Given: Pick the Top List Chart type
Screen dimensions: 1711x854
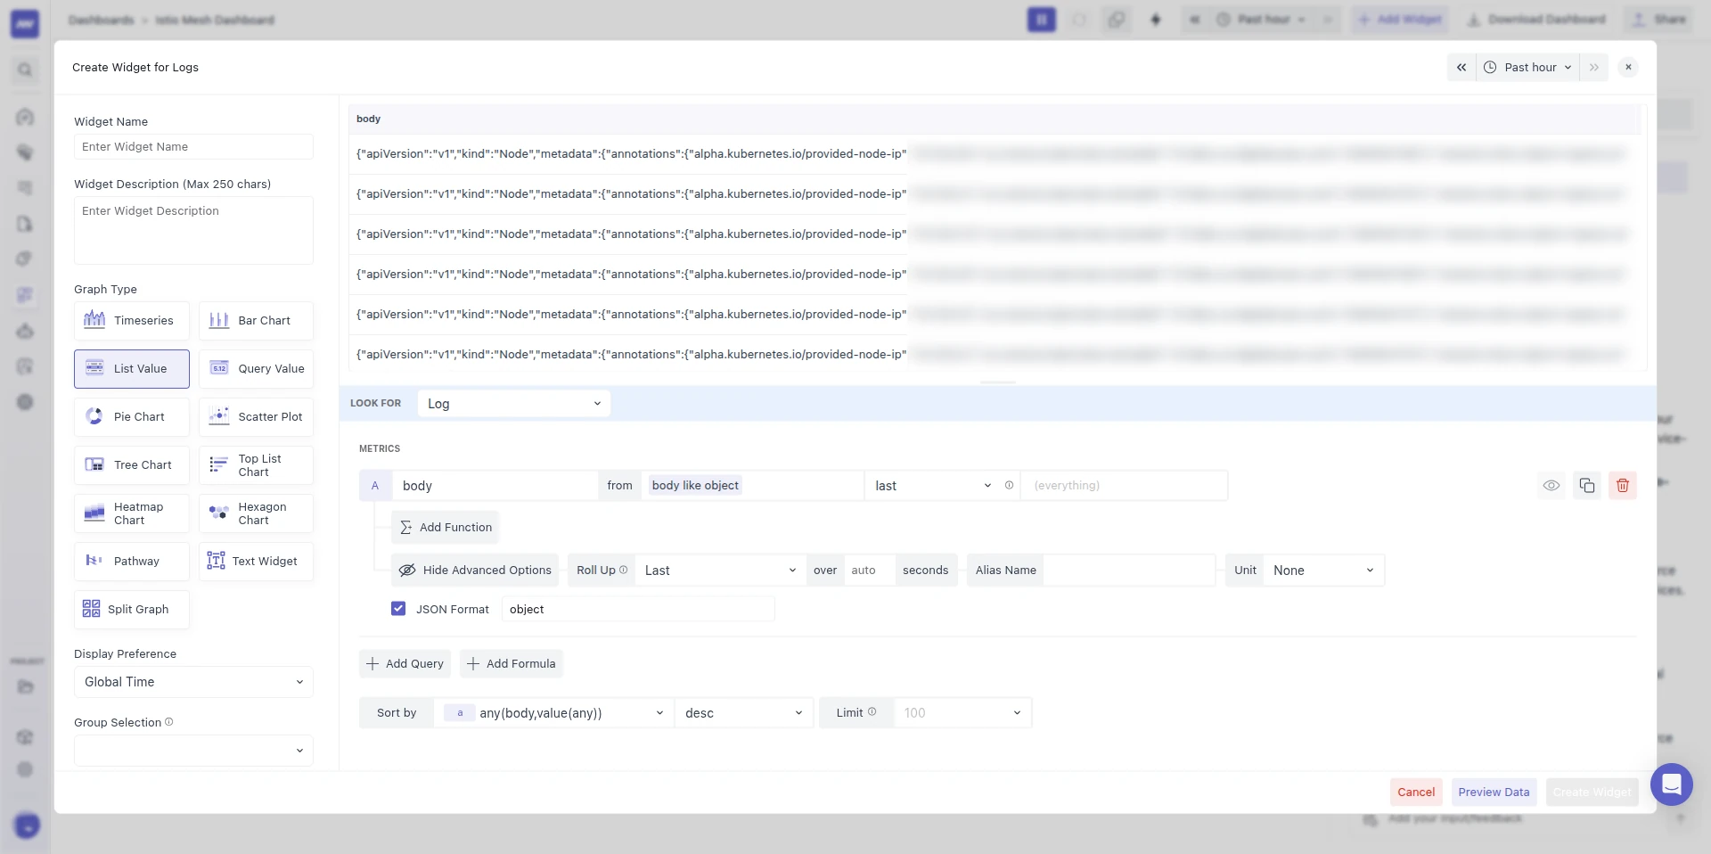Looking at the screenshot, I should tap(256, 465).
